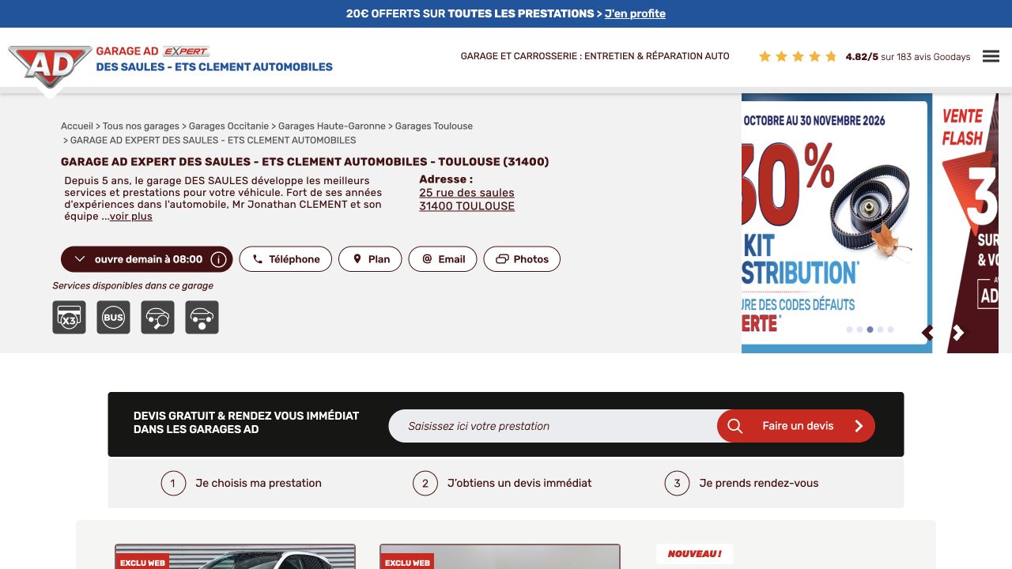Click the opening hours info icon
The width and height of the screenshot is (1012, 569).
coord(219,259)
